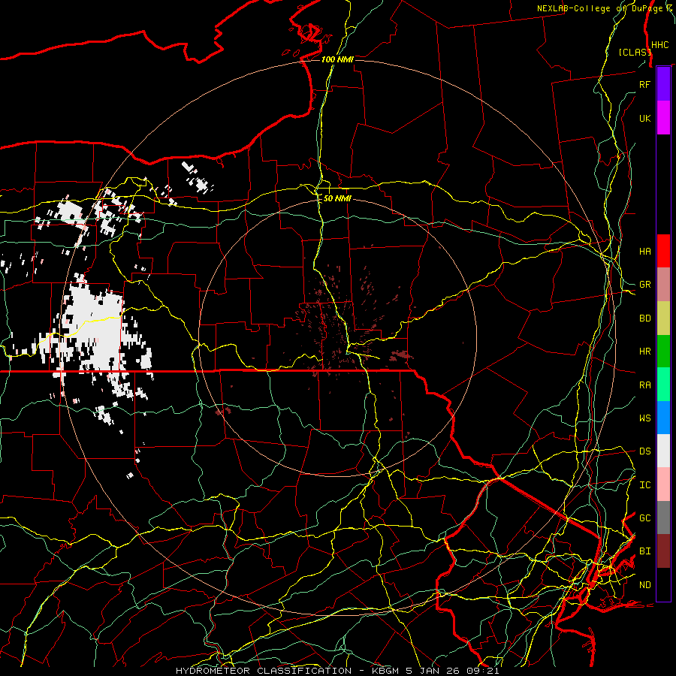Click the DS legend label
Screen dimensions: 676x676
click(x=644, y=451)
